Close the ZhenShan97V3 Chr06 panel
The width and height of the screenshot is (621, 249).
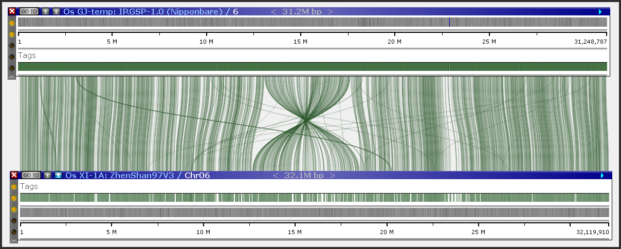[14, 175]
